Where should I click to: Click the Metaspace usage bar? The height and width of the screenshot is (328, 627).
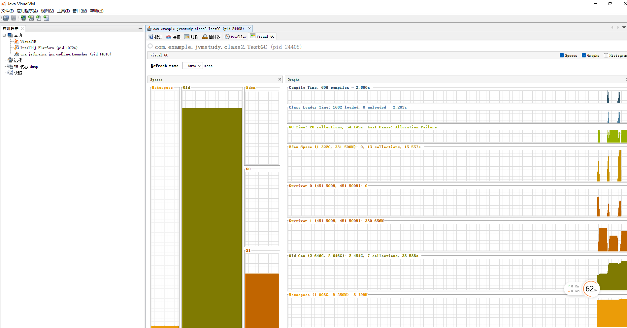click(165, 327)
